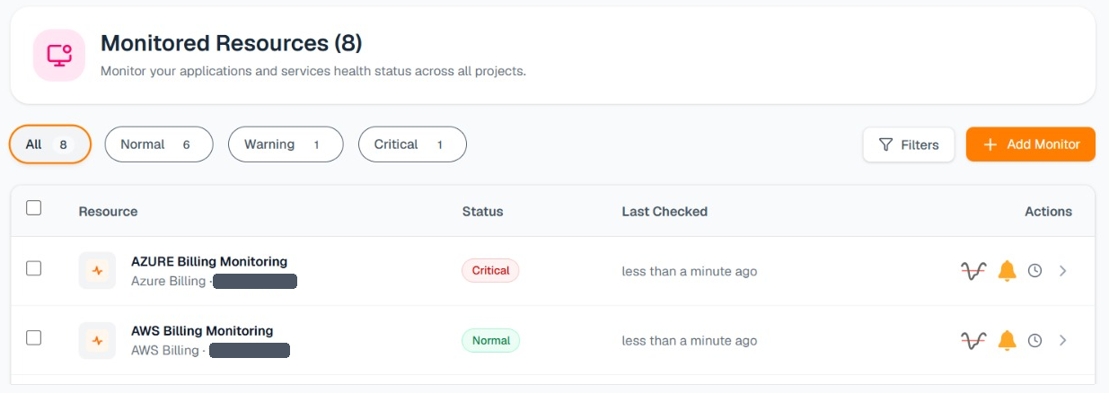Select the Normal 6 filter tab
The height and width of the screenshot is (393, 1109).
click(159, 144)
